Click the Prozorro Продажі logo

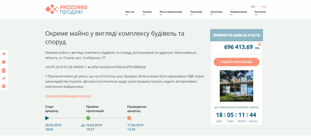(66, 9)
